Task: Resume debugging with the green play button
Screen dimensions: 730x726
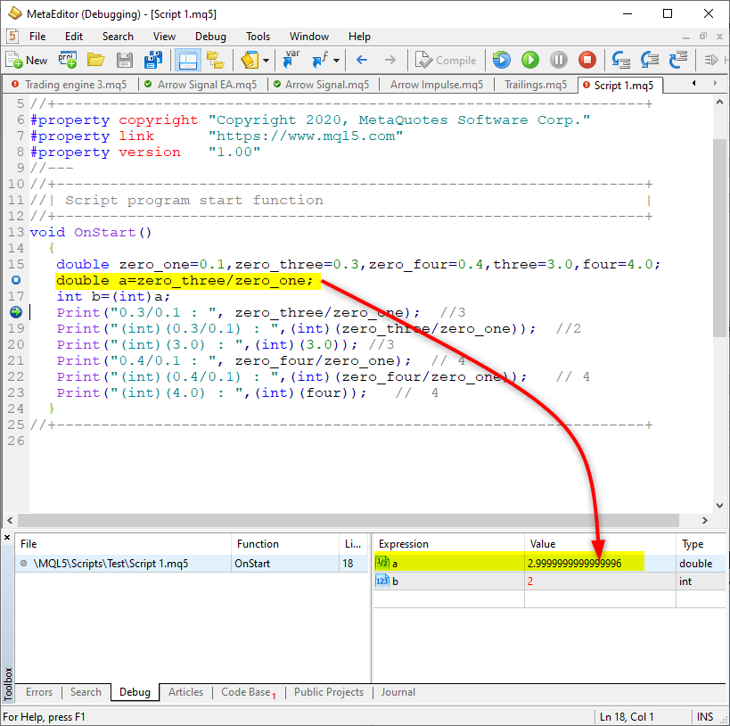Action: [x=530, y=60]
